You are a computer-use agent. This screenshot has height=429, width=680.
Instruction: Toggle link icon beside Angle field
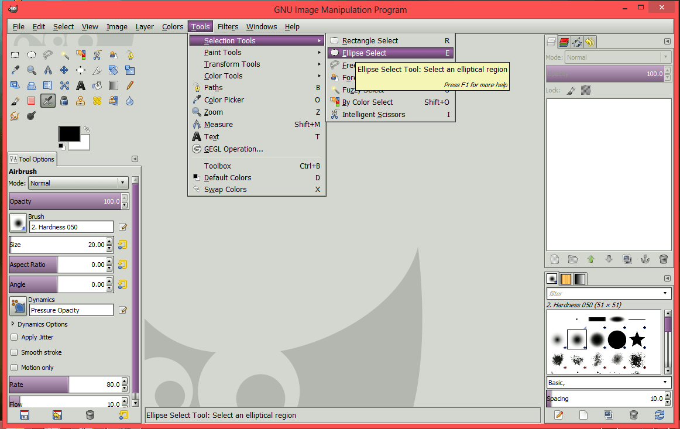click(x=123, y=284)
